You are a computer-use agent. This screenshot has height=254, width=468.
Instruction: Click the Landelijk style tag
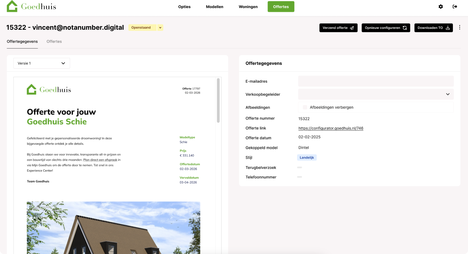click(307, 157)
